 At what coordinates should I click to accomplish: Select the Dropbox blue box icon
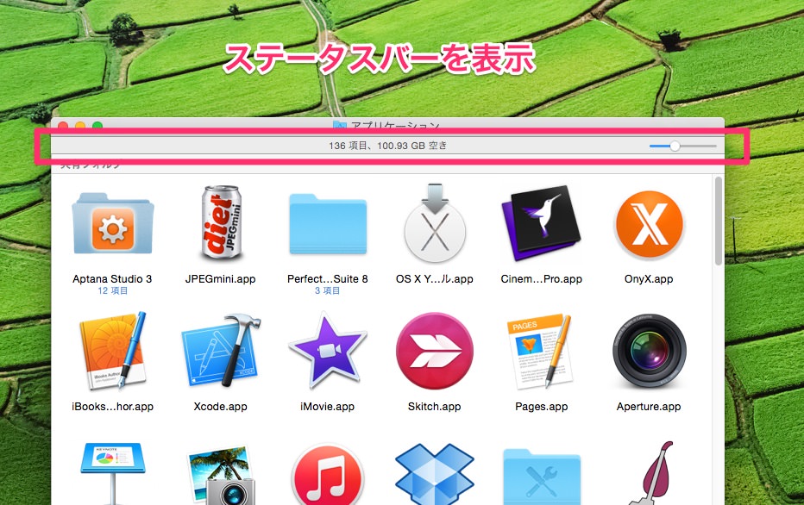point(435,474)
